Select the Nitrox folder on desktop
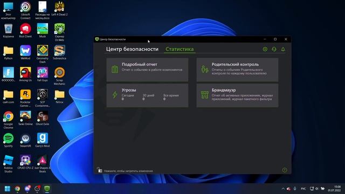 [x=59, y=96]
